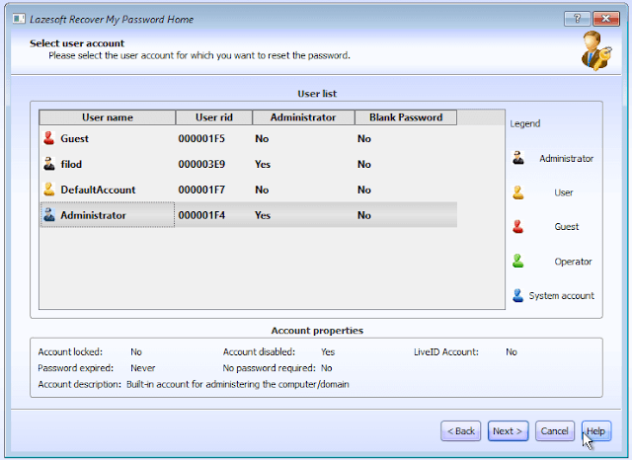Click Blank Password No in Guest row
This screenshot has height=460, width=632.
(x=364, y=138)
